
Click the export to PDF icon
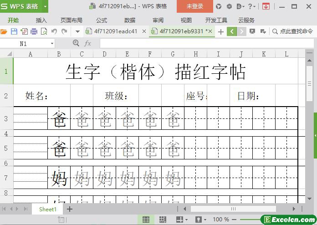click(x=24, y=31)
